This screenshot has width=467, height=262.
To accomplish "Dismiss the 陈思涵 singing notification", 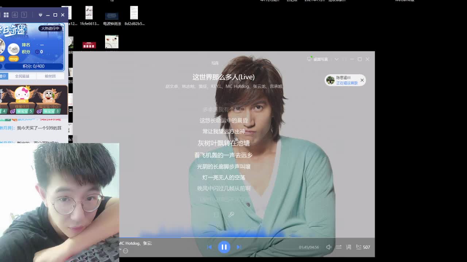I will [x=362, y=80].
